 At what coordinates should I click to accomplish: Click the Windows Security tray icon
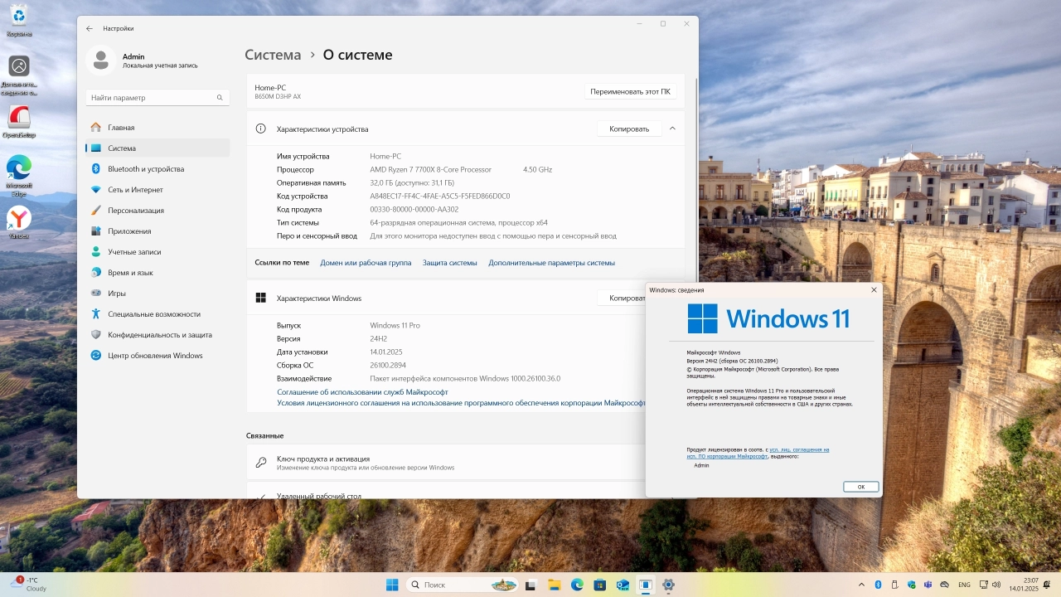912,585
